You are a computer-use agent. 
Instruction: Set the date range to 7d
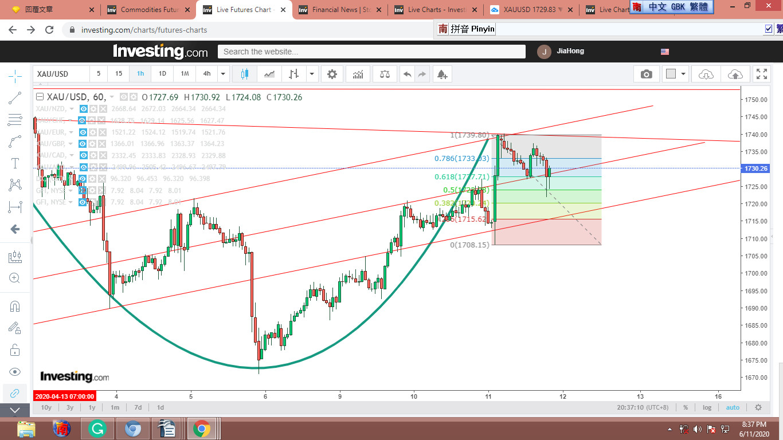pyautogui.click(x=138, y=407)
